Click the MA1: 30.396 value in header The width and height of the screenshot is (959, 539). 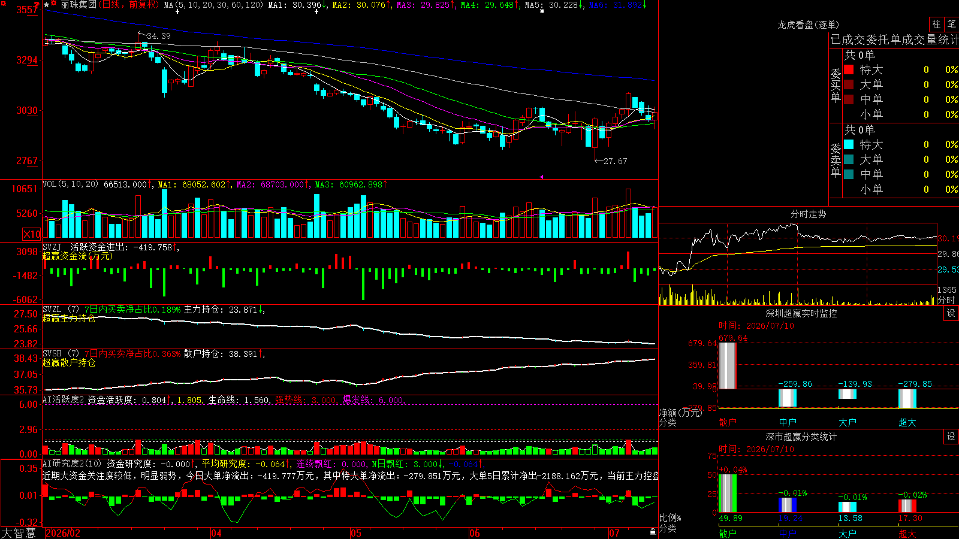294,5
